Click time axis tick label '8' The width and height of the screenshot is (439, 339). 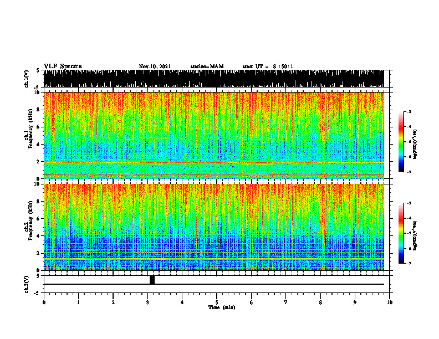pyautogui.click(x=320, y=302)
